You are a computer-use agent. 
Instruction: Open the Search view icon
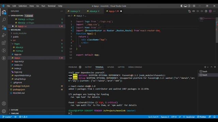[x=4, y=20]
